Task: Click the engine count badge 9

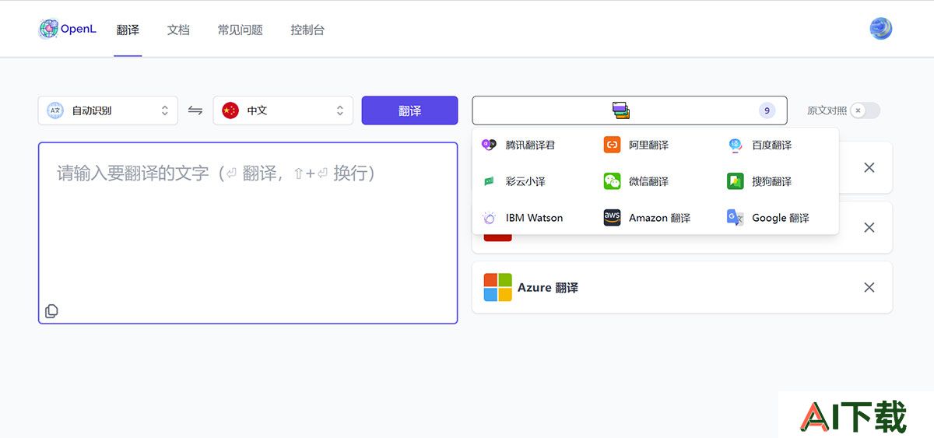Action: point(767,110)
